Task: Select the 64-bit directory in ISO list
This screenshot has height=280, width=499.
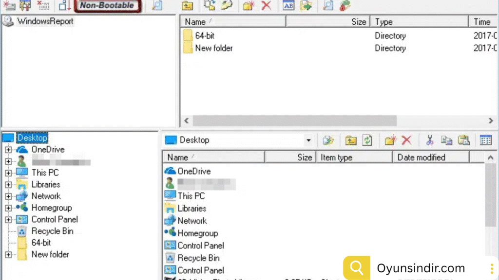Action: (205, 36)
